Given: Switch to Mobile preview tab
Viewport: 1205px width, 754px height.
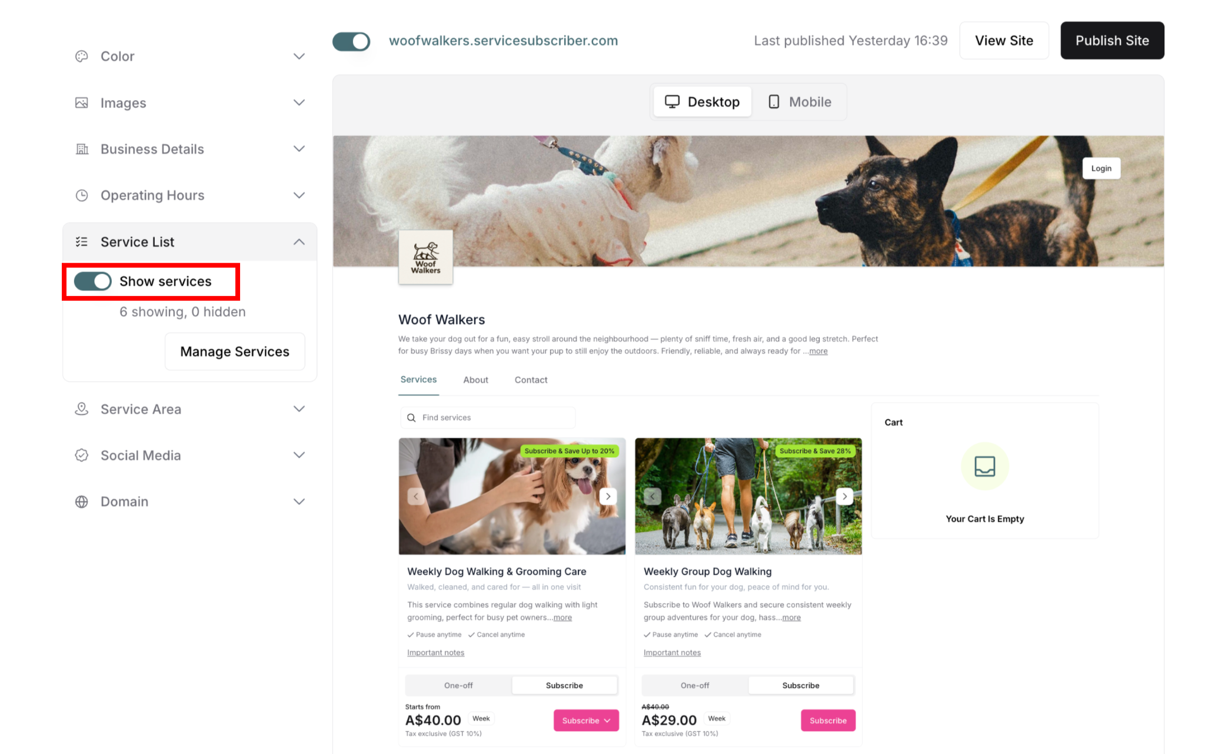Looking at the screenshot, I should [x=800, y=102].
